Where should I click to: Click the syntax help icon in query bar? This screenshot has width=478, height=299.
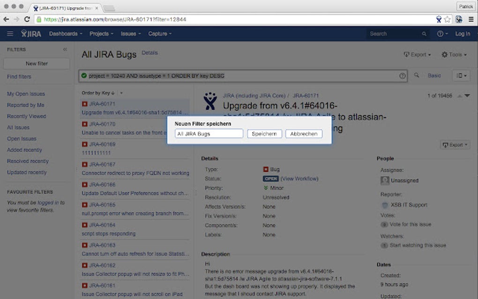click(x=402, y=75)
